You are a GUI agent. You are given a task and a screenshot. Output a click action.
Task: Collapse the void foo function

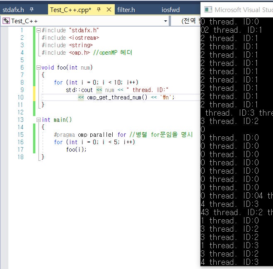pos(38,68)
